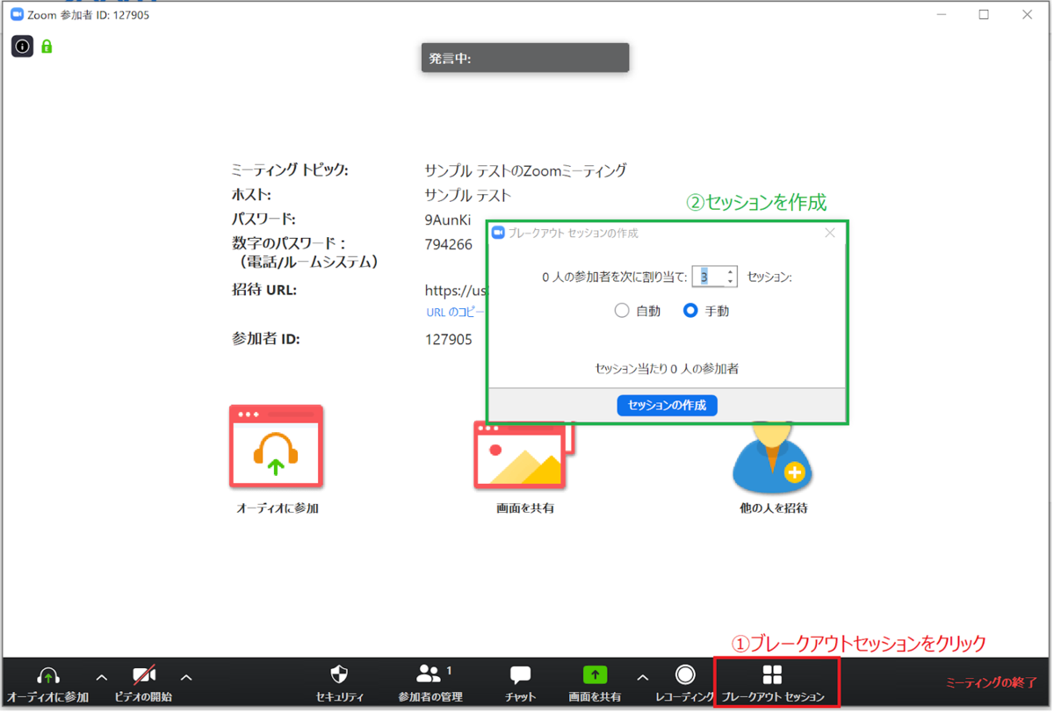Viewport: 1054px width, 713px height.
Task: Invite other people with the invite icon
Action: (771, 465)
